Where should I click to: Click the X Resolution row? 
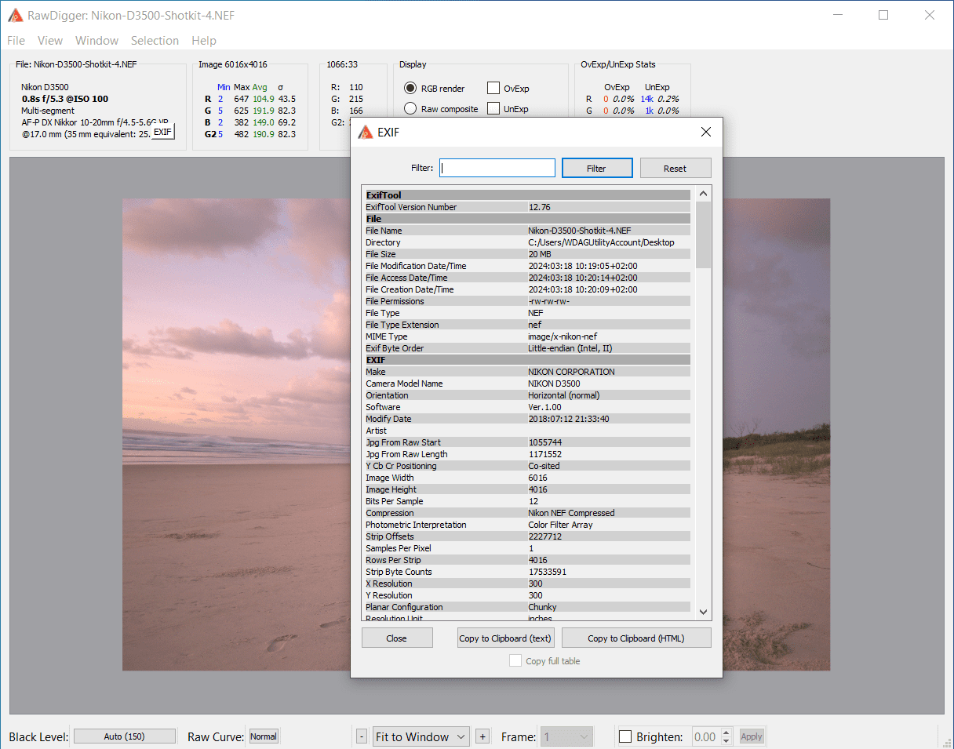click(528, 584)
